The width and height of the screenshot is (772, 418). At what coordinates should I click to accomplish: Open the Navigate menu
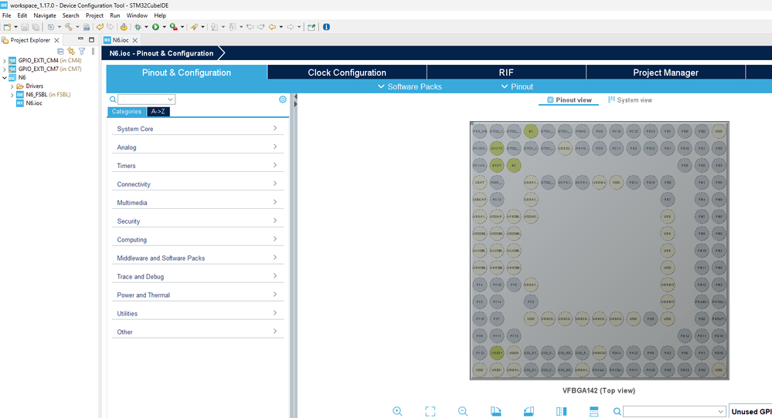(x=45, y=15)
